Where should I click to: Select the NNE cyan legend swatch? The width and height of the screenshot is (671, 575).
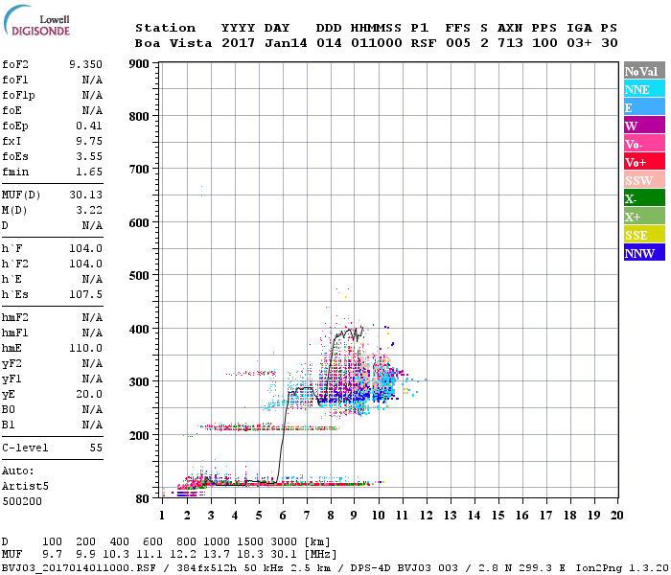click(x=644, y=89)
